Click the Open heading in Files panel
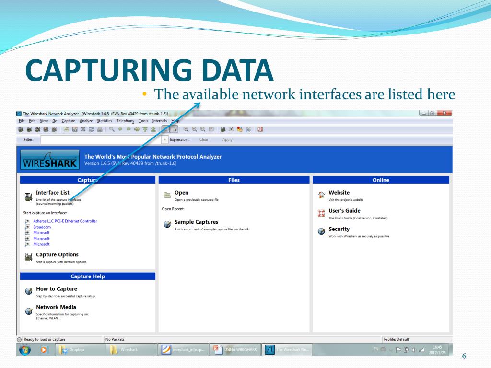The height and width of the screenshot is (368, 491). tap(182, 193)
